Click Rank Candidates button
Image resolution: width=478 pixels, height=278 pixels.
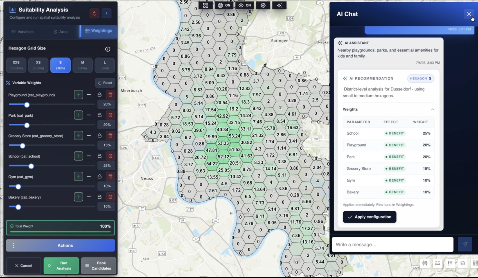click(x=98, y=266)
